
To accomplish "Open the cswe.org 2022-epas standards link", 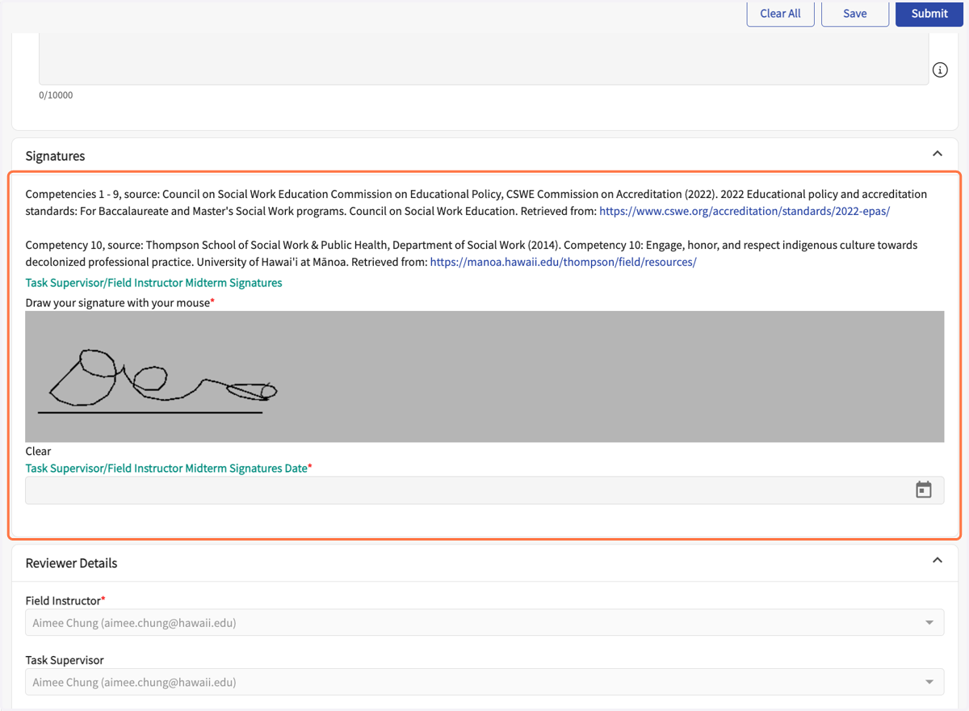I will point(745,211).
